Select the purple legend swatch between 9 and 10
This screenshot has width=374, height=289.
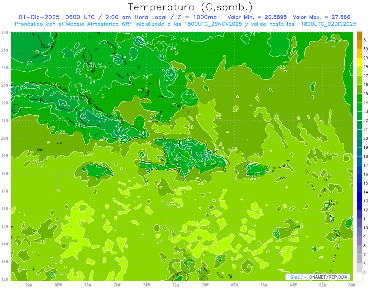[x=359, y=232]
